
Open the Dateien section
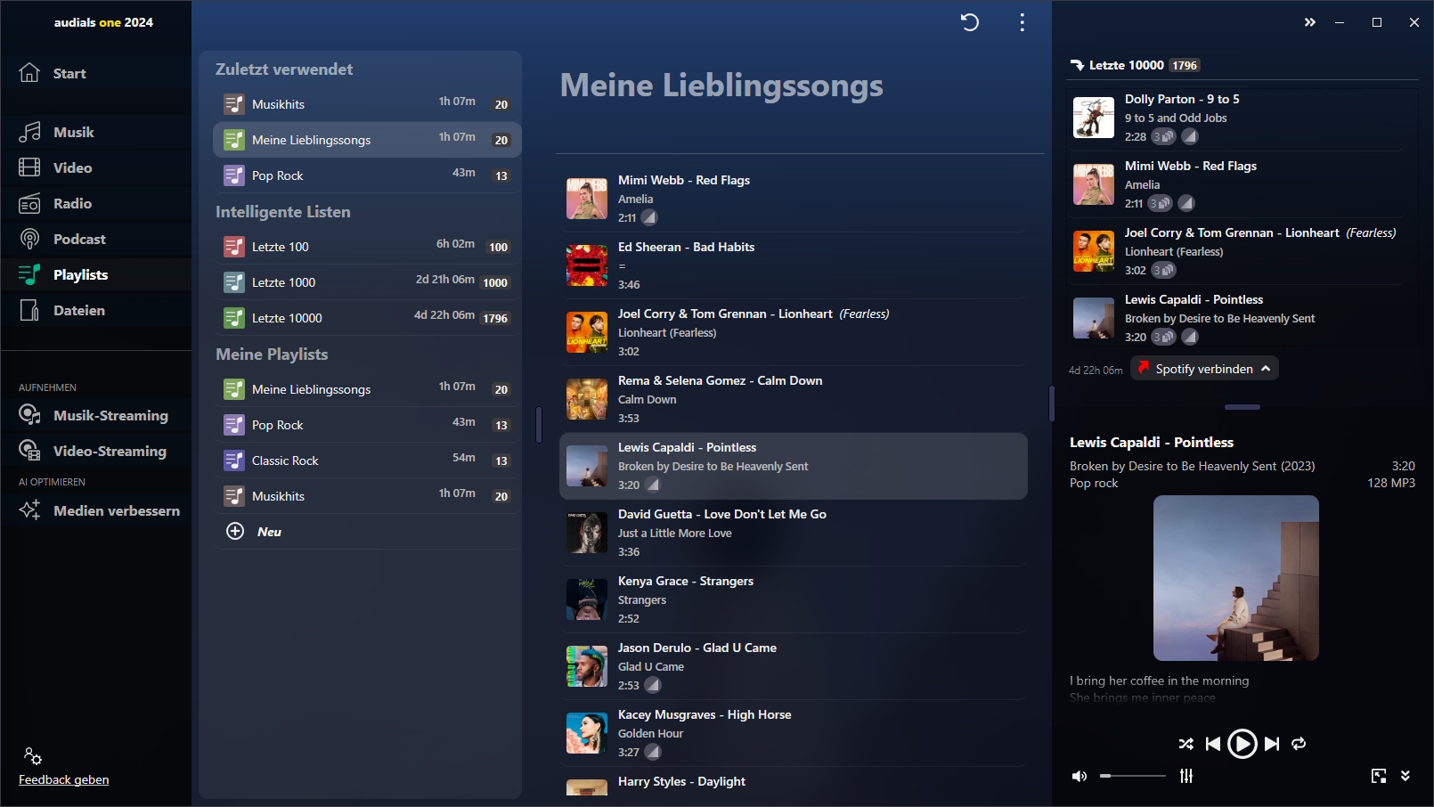pyautogui.click(x=95, y=310)
